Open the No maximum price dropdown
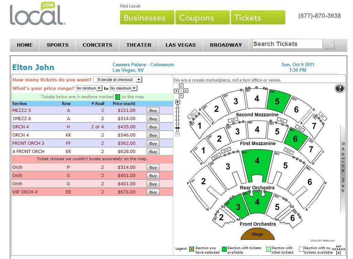The width and height of the screenshot is (353, 259). [123, 88]
